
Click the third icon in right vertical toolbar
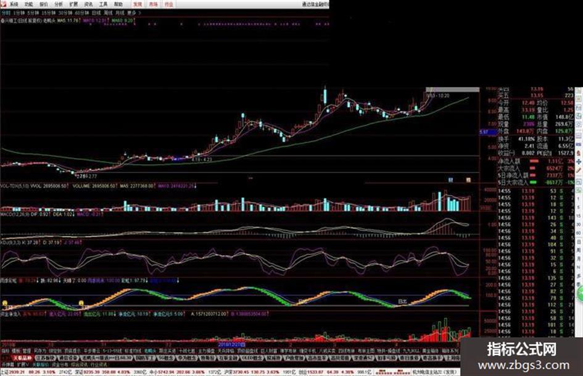pyautogui.click(x=579, y=107)
